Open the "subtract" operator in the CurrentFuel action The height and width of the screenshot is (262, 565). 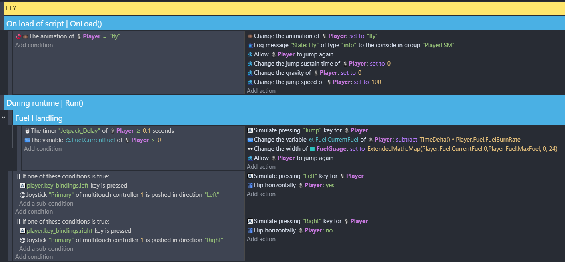coord(407,140)
